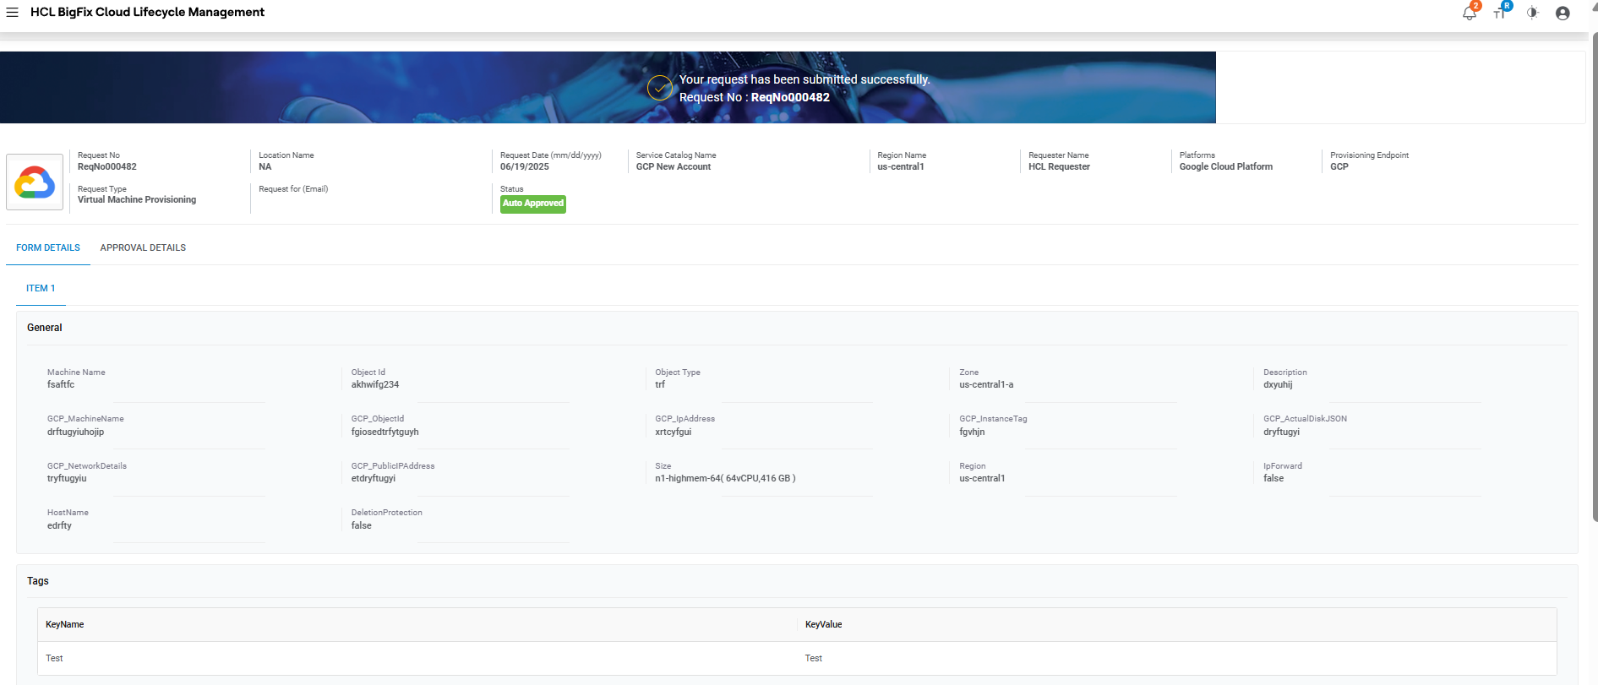Click the HCL BigFix Cloud Lifecycle Management title
Image resolution: width=1598 pixels, height=685 pixels.
[147, 12]
